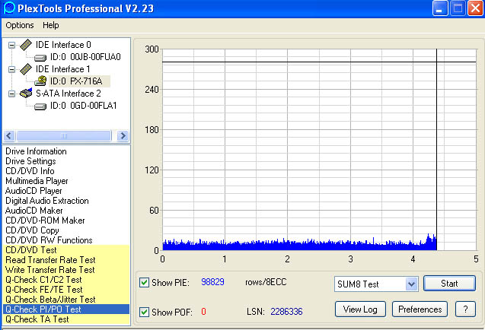Select S-ATA Interface 2 label
Viewport: 485px width, 330px height.
69,94
